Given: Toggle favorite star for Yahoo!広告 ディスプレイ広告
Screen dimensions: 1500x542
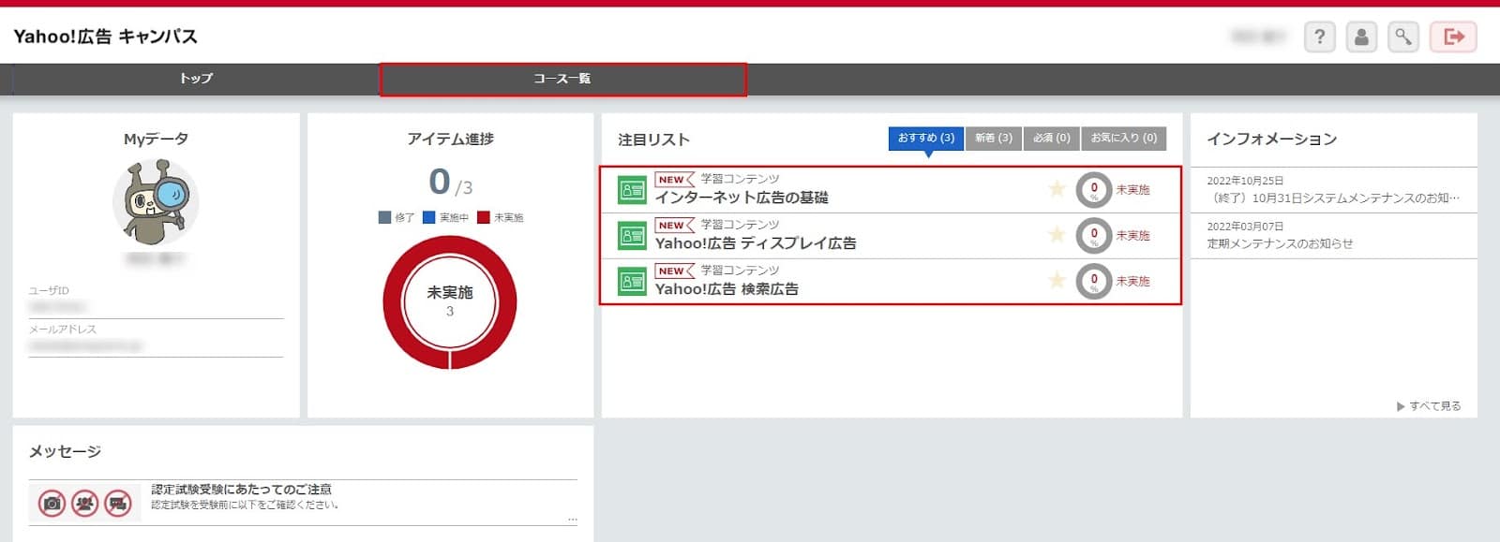Looking at the screenshot, I should point(1057,235).
